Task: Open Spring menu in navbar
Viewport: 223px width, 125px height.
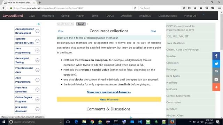Action: tap(65, 16)
